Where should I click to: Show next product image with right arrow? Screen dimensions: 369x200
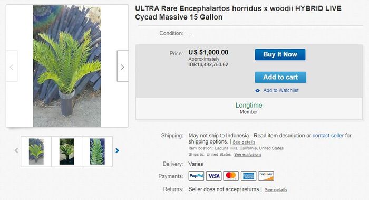point(123,66)
